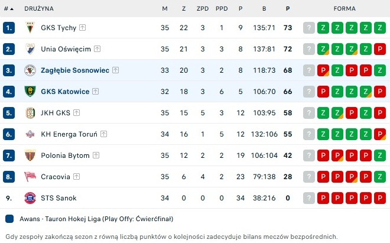Click the promotion arrow icon beside GKS Tychy
Screen dimensions: 390x243
click(82, 27)
